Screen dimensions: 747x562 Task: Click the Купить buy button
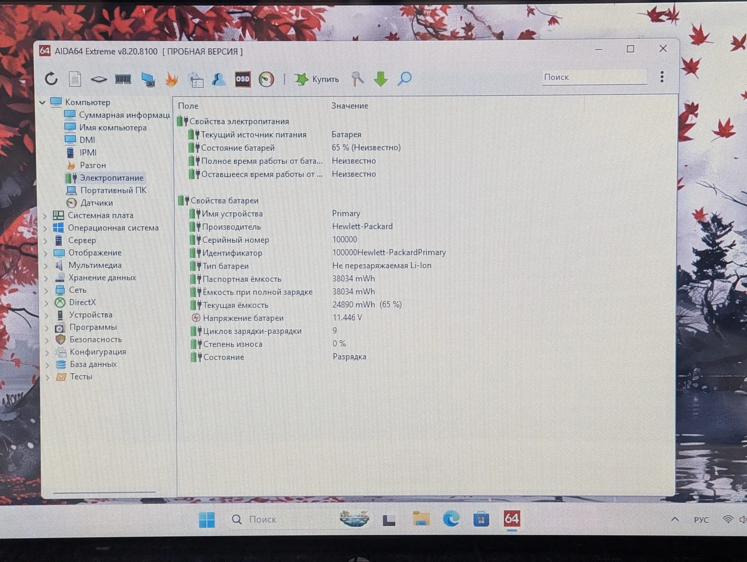(316, 79)
